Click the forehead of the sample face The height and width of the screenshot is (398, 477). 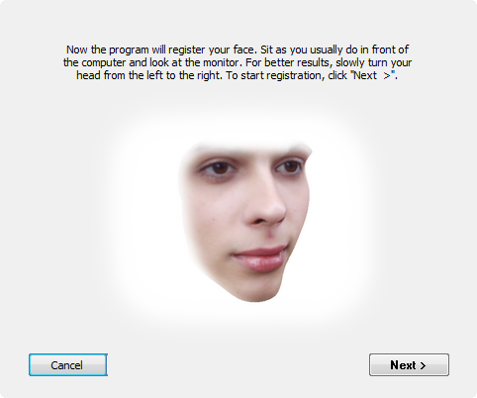coord(247,150)
